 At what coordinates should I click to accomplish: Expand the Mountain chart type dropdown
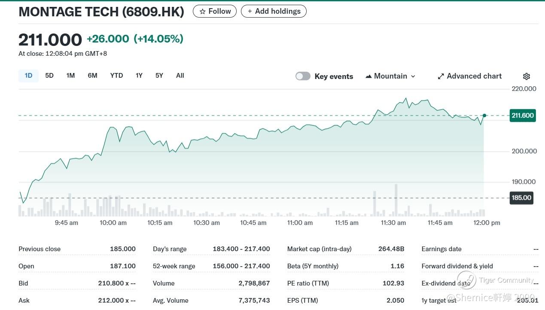[x=413, y=76]
